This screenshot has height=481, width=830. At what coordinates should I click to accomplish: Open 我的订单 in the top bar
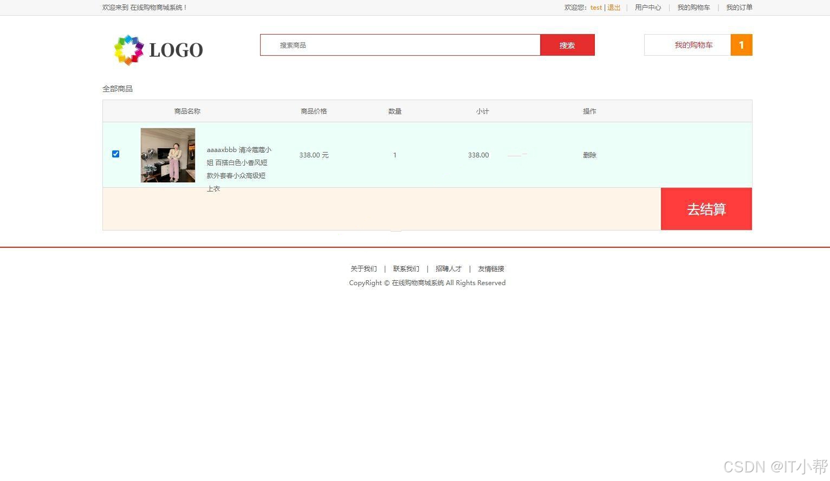739,8
